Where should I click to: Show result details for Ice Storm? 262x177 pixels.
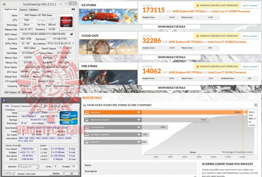(x=171, y=27)
